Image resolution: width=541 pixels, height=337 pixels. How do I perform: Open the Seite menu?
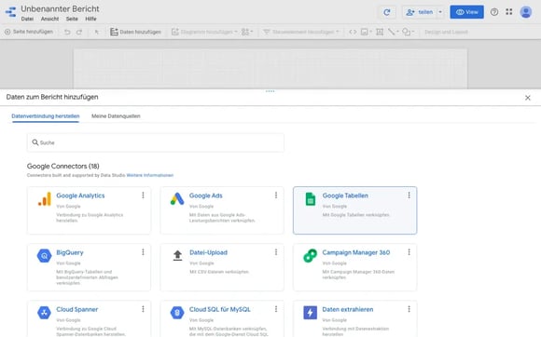[x=72, y=19]
